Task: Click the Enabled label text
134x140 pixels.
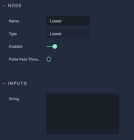Action: pyautogui.click(x=16, y=47)
